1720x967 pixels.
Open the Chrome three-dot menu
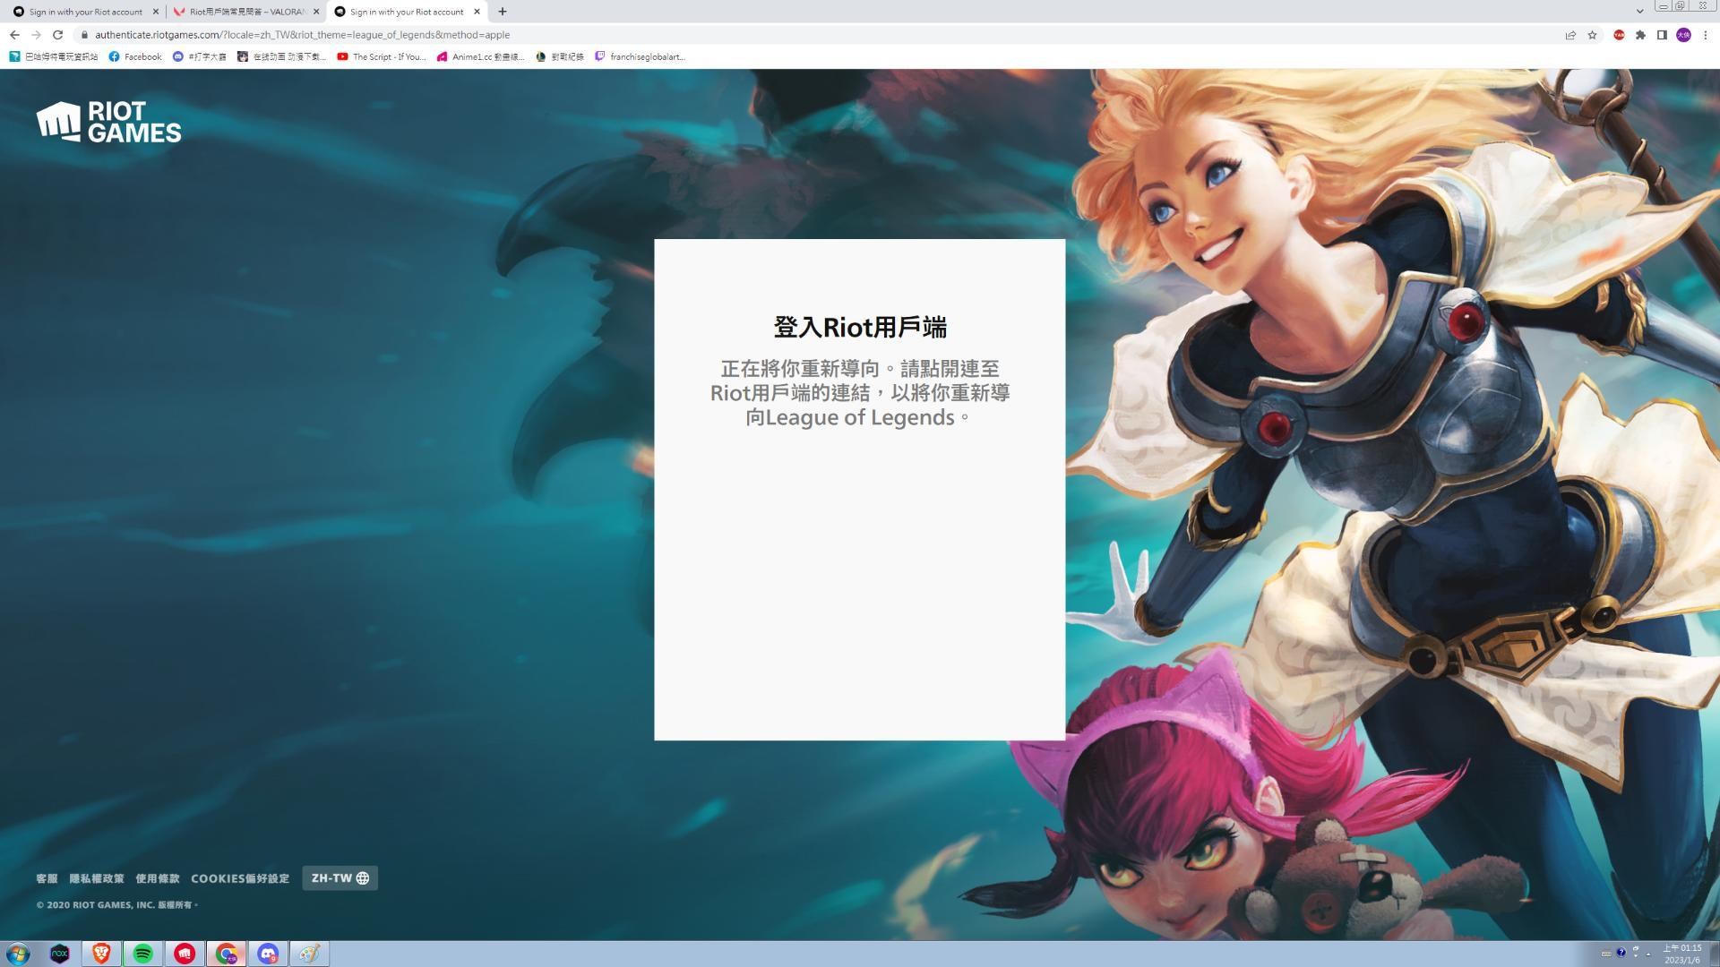[x=1705, y=35]
